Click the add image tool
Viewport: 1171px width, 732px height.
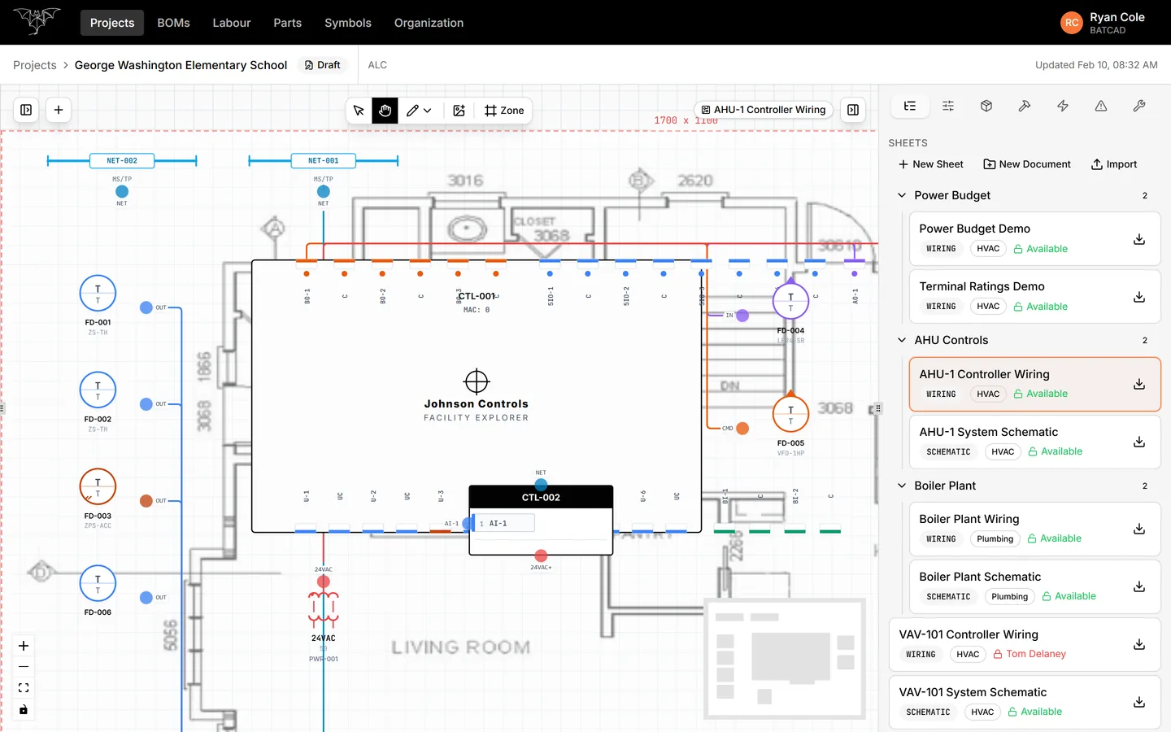tap(459, 111)
